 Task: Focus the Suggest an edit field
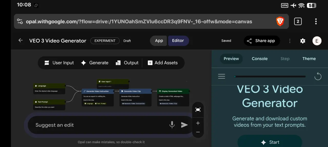pos(100,125)
